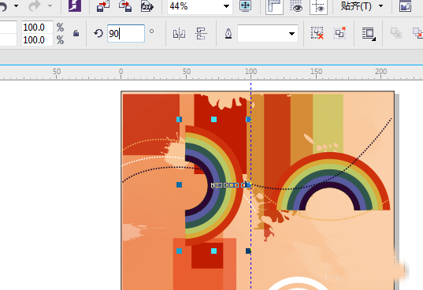Mirror the selection vertically
The width and height of the screenshot is (423, 290).
click(201, 34)
